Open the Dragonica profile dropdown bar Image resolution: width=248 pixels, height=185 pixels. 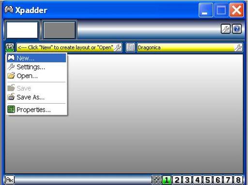pyautogui.click(x=190, y=47)
